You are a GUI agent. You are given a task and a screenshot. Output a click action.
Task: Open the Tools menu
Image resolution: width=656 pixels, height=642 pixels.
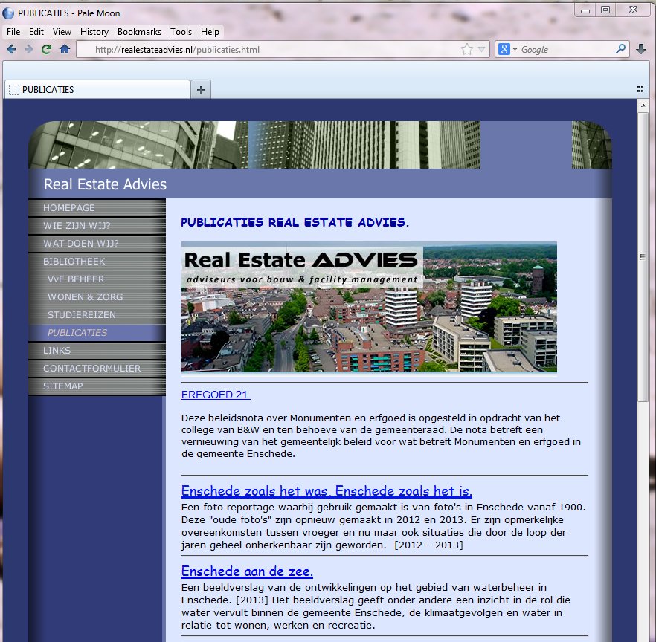point(181,32)
